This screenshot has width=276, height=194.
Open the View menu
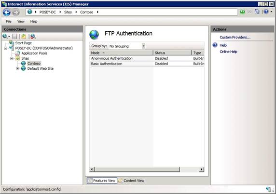21,21
